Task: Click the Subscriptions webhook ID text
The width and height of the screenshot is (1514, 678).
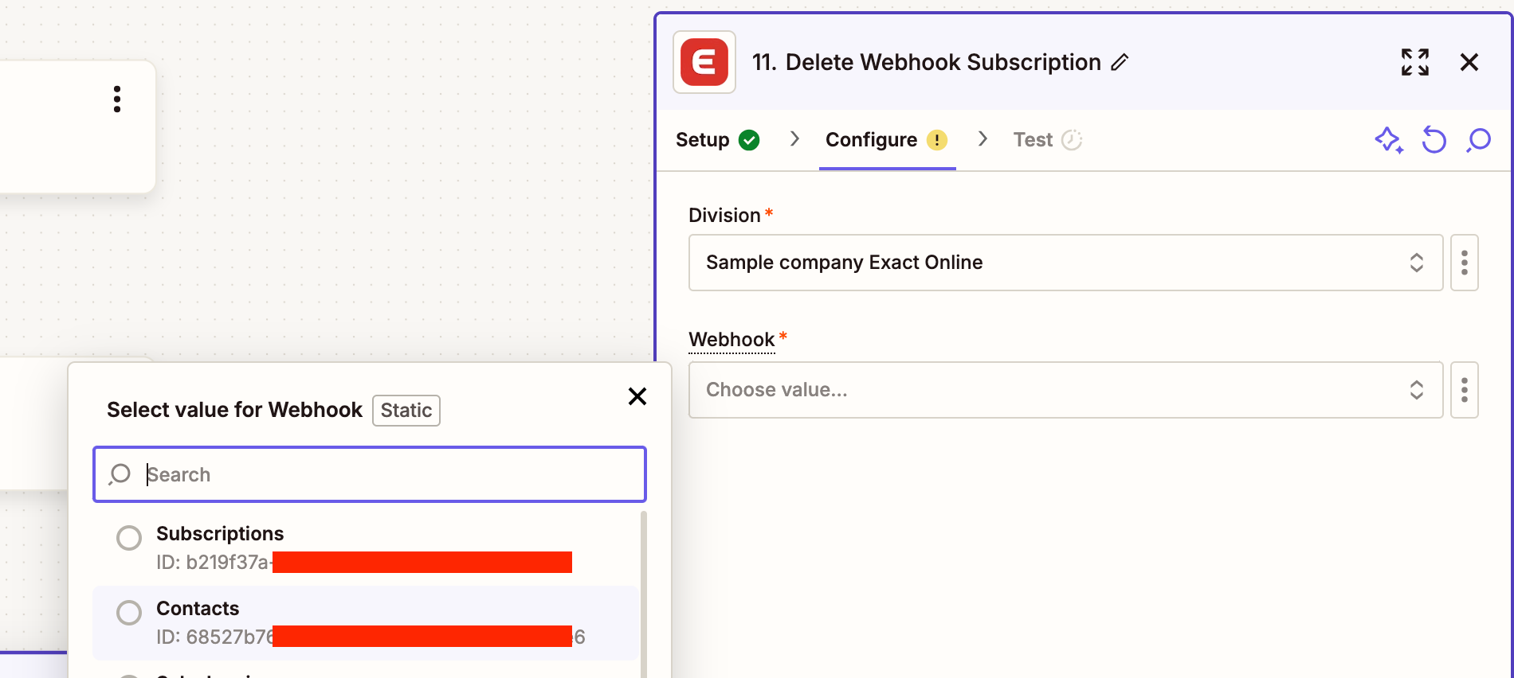Action: (364, 563)
